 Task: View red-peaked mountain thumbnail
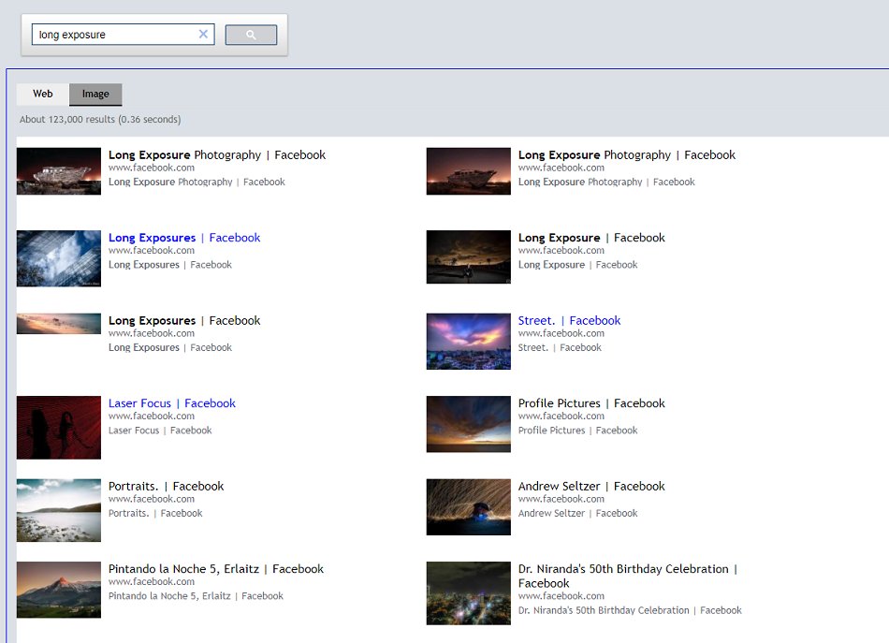pyautogui.click(x=59, y=590)
